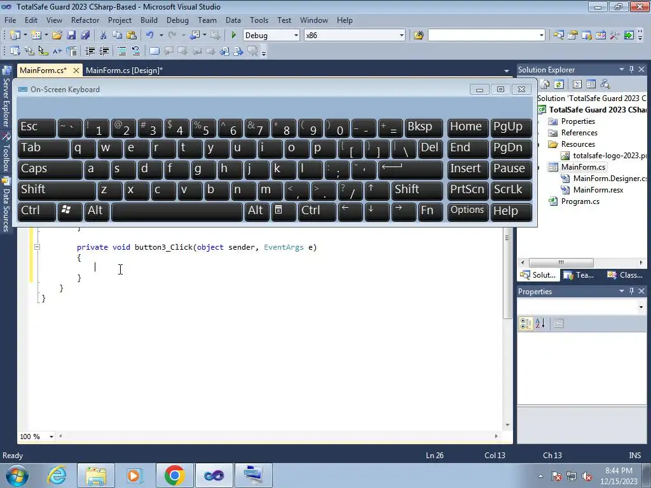Click the Esc key on On-Screen Keyboard
651x488 pixels.
click(x=36, y=127)
